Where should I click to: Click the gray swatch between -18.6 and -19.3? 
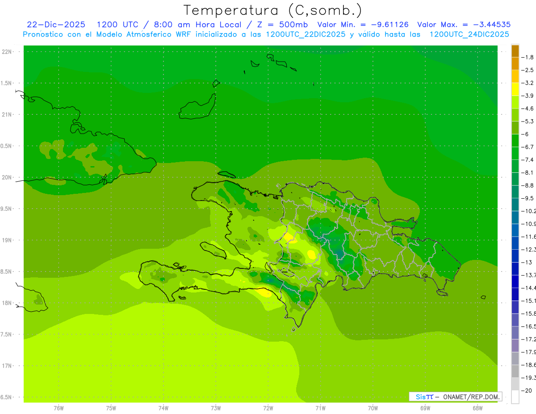coord(515,371)
